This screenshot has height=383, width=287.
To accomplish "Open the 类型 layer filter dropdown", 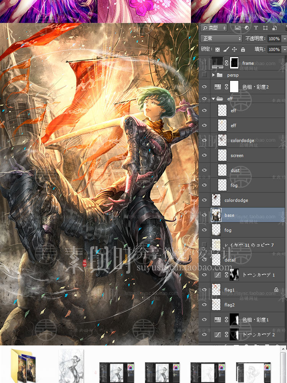I will click(214, 28).
